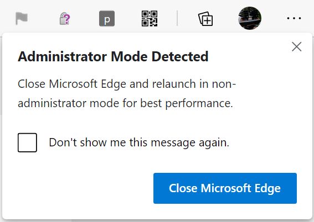
Task: Click the 'Administrator Mode Detected' heading
Action: click(x=113, y=56)
